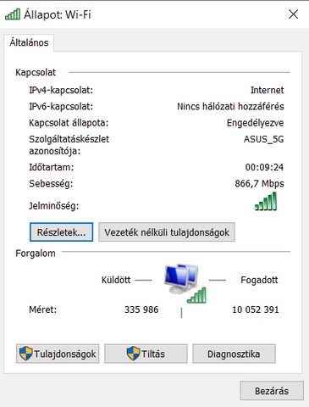Image resolution: width=309 pixels, height=407 pixels.
Task: Click the Wi-Fi signal icon in title bar
Action: (x=13, y=14)
